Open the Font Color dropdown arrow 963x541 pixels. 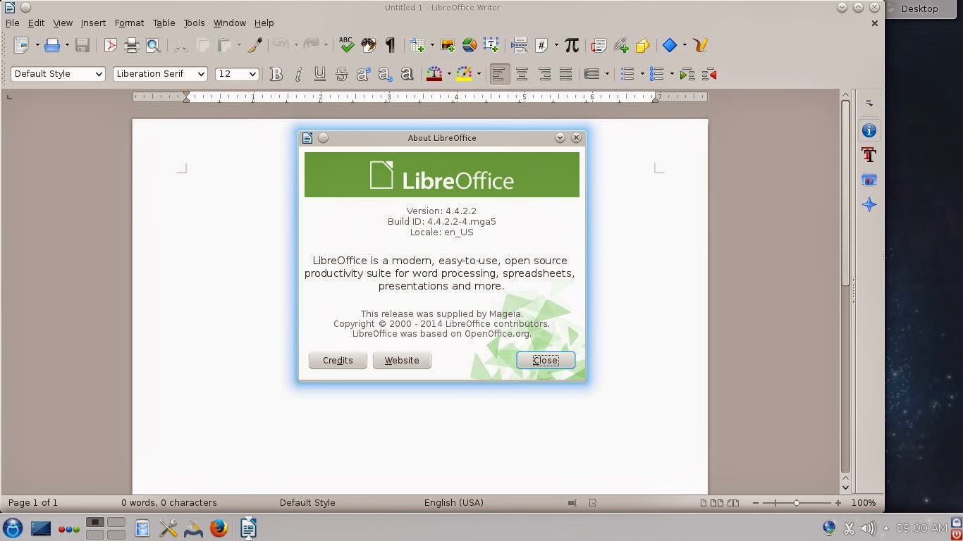pos(449,74)
